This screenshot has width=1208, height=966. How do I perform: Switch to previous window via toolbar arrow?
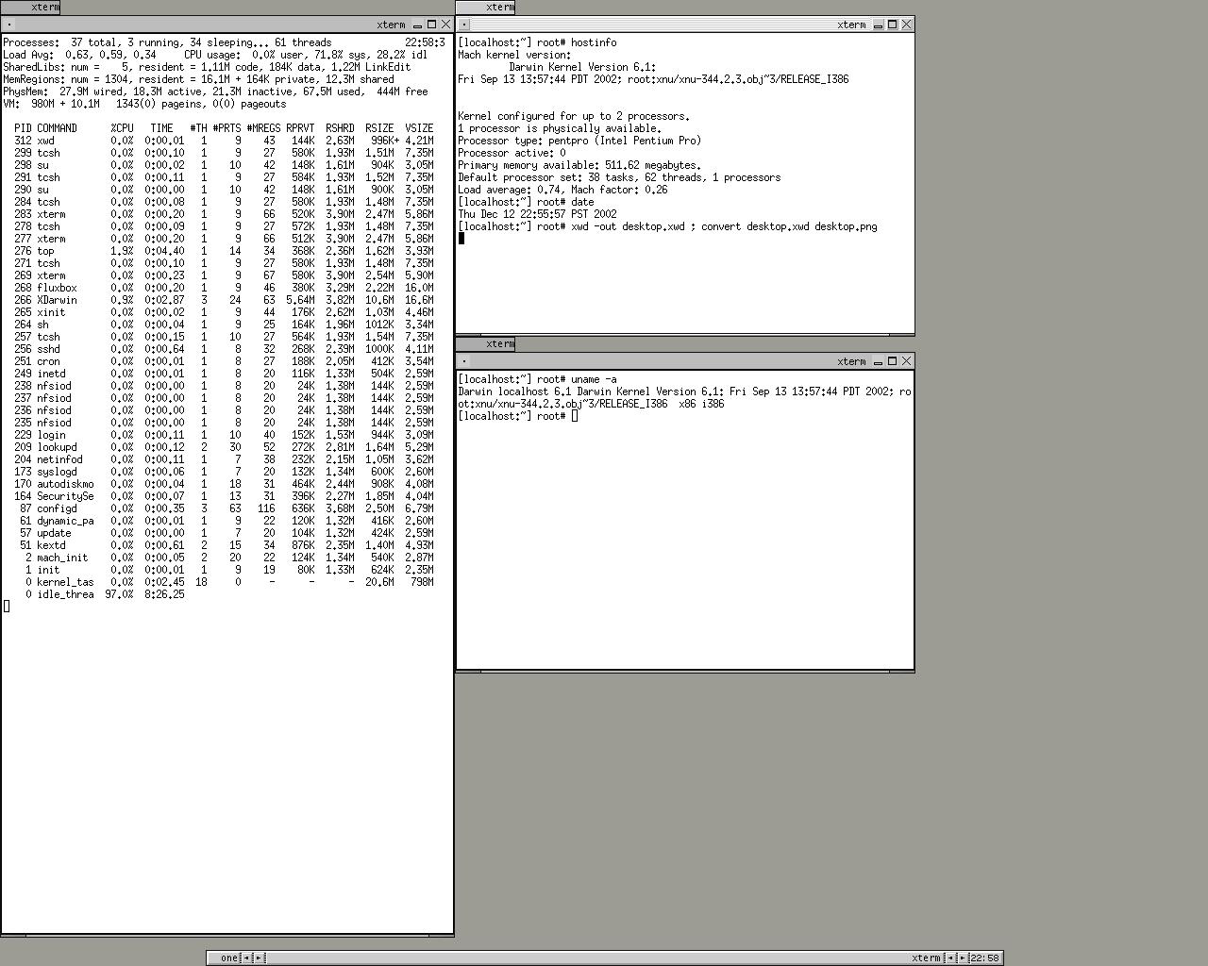click(950, 958)
